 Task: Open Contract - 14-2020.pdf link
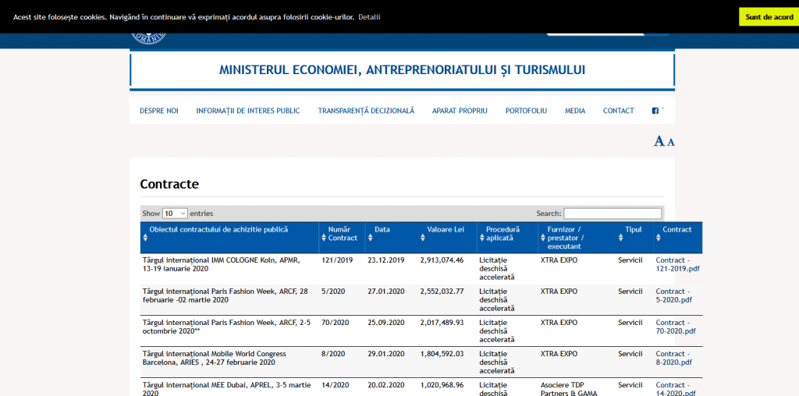click(675, 389)
